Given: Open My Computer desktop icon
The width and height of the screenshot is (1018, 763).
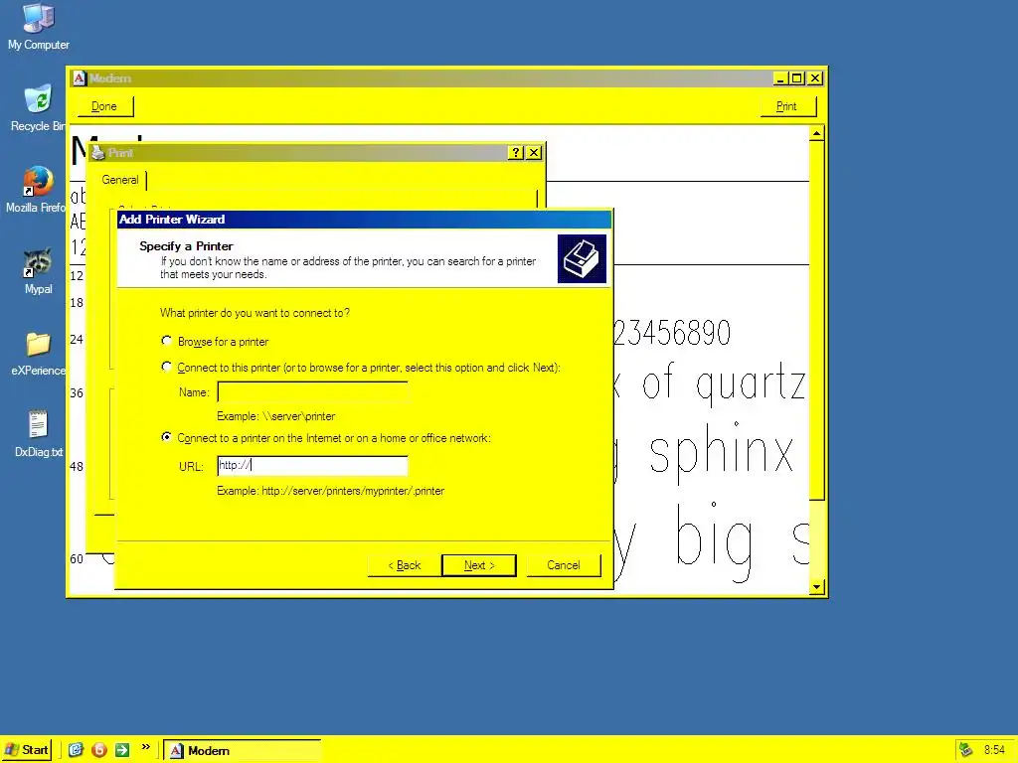Looking at the screenshot, I should pyautogui.click(x=38, y=26).
